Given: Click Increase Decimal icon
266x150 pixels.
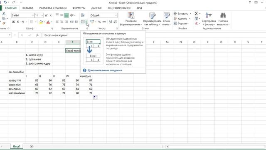Looking at the screenshot, I should coord(111,22).
